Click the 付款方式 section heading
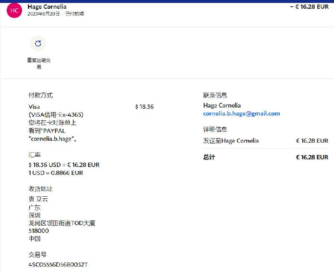The image size is (334, 272). click(40, 95)
